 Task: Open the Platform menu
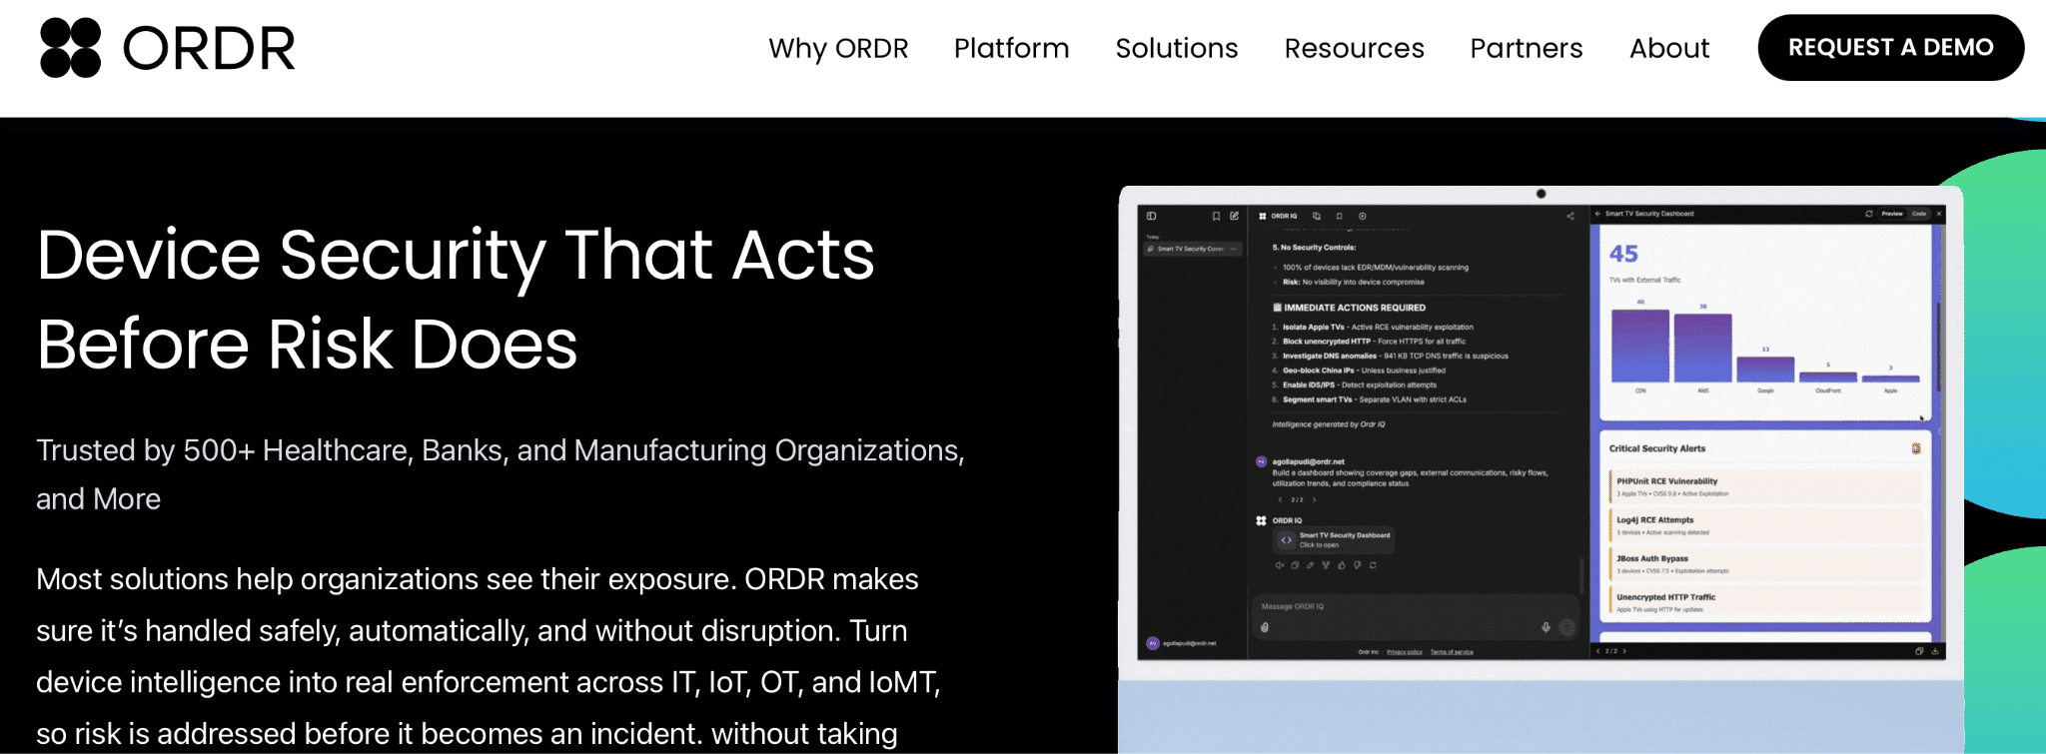[1011, 48]
